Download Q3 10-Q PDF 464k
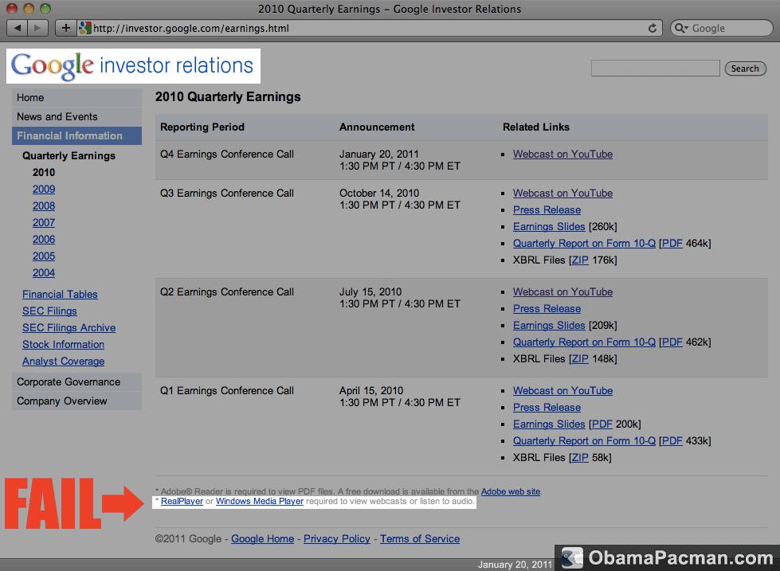 (x=672, y=244)
